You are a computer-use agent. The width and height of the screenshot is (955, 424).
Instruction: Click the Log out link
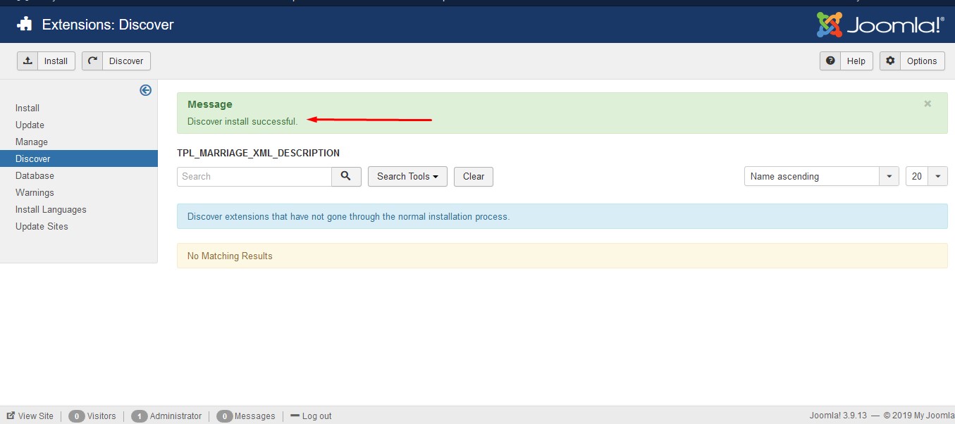311,416
